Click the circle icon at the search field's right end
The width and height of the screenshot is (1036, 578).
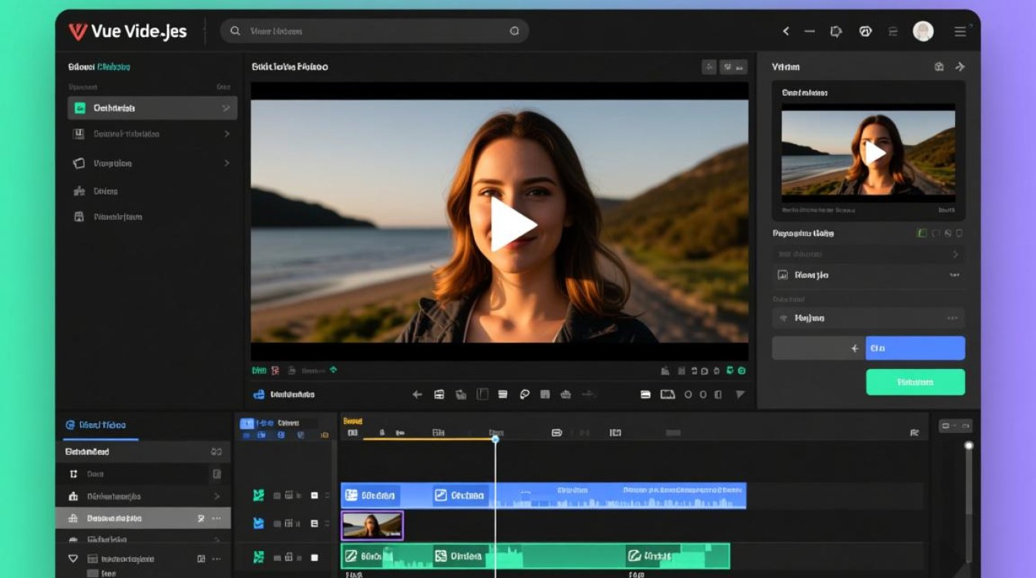[514, 31]
